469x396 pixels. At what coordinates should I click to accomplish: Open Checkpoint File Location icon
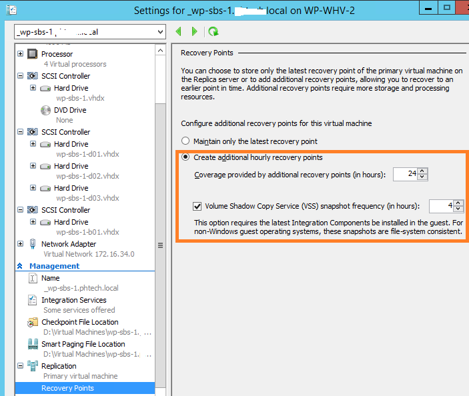pos(33,322)
